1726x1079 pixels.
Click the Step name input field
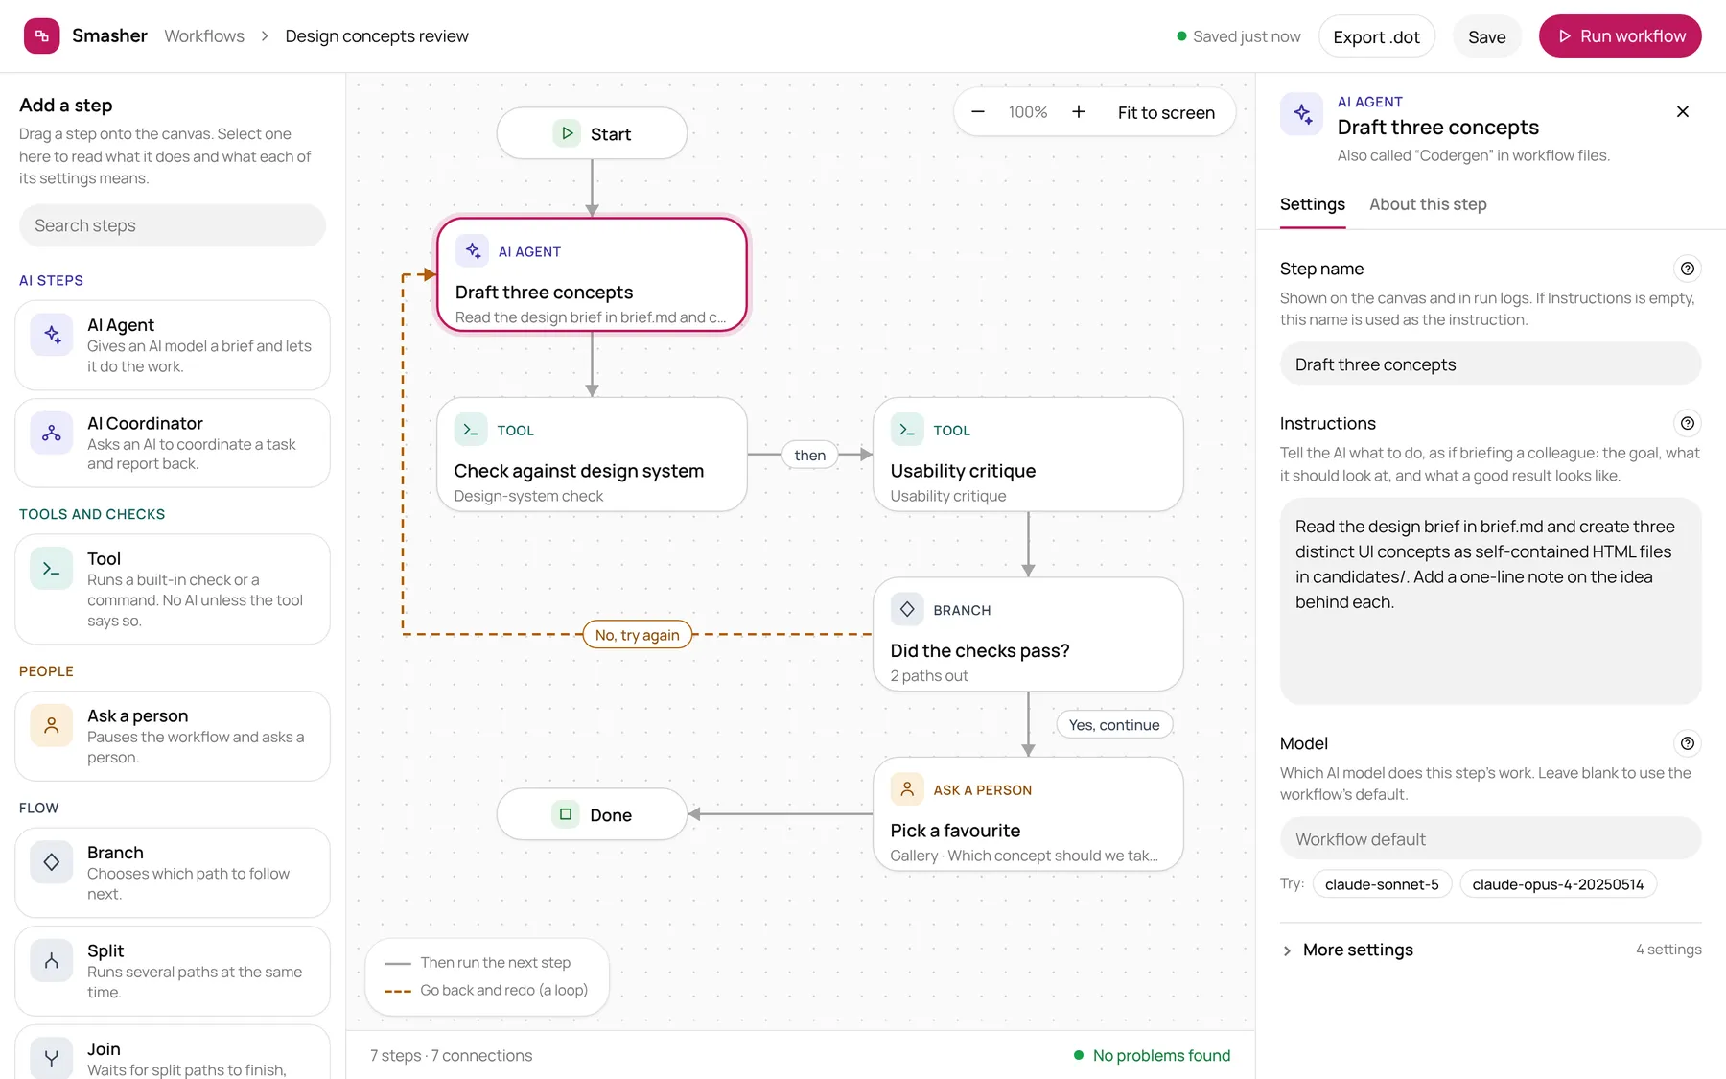click(x=1491, y=364)
